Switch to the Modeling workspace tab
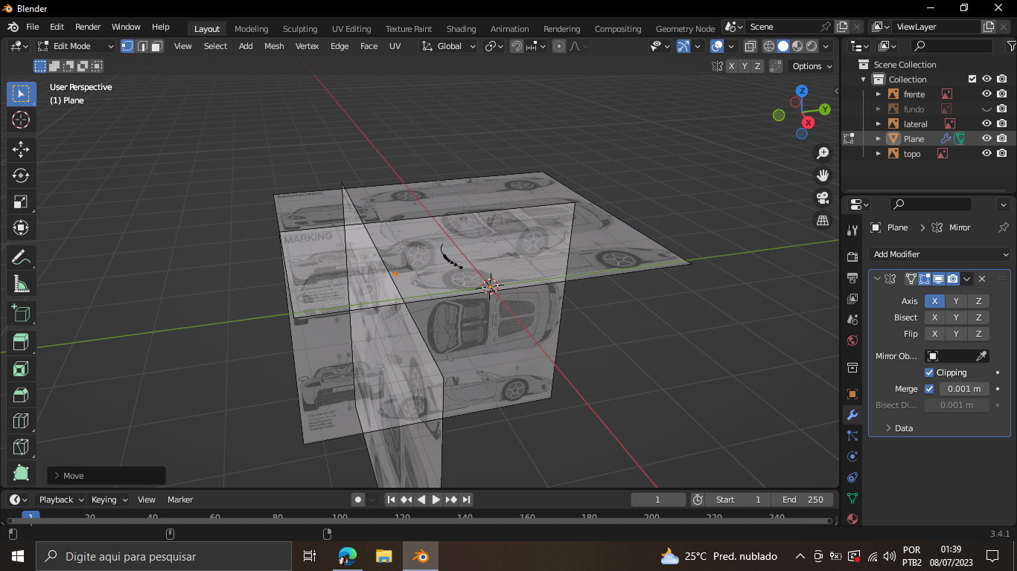The width and height of the screenshot is (1017, 571). pos(252,29)
